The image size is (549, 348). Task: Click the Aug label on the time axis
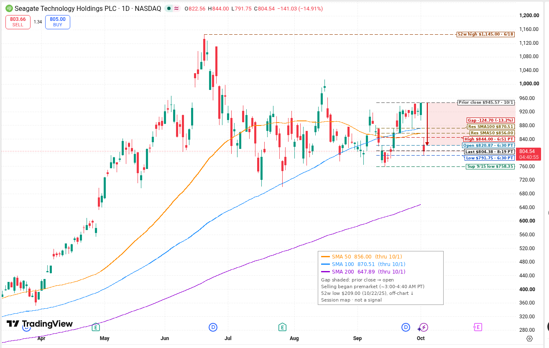294,338
